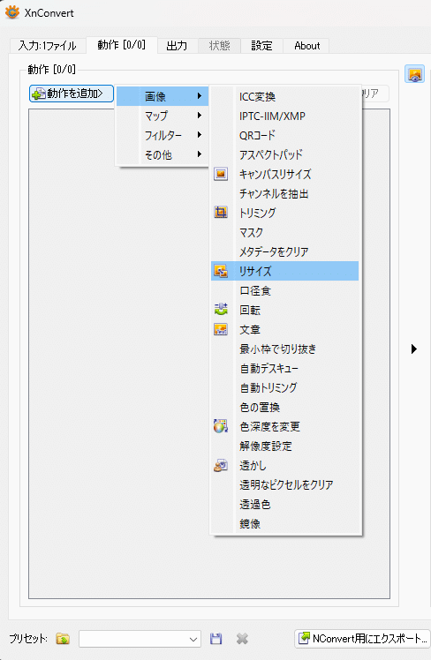Click the resize icon beside リサイズ
The width and height of the screenshot is (431, 660).
pyautogui.click(x=221, y=271)
